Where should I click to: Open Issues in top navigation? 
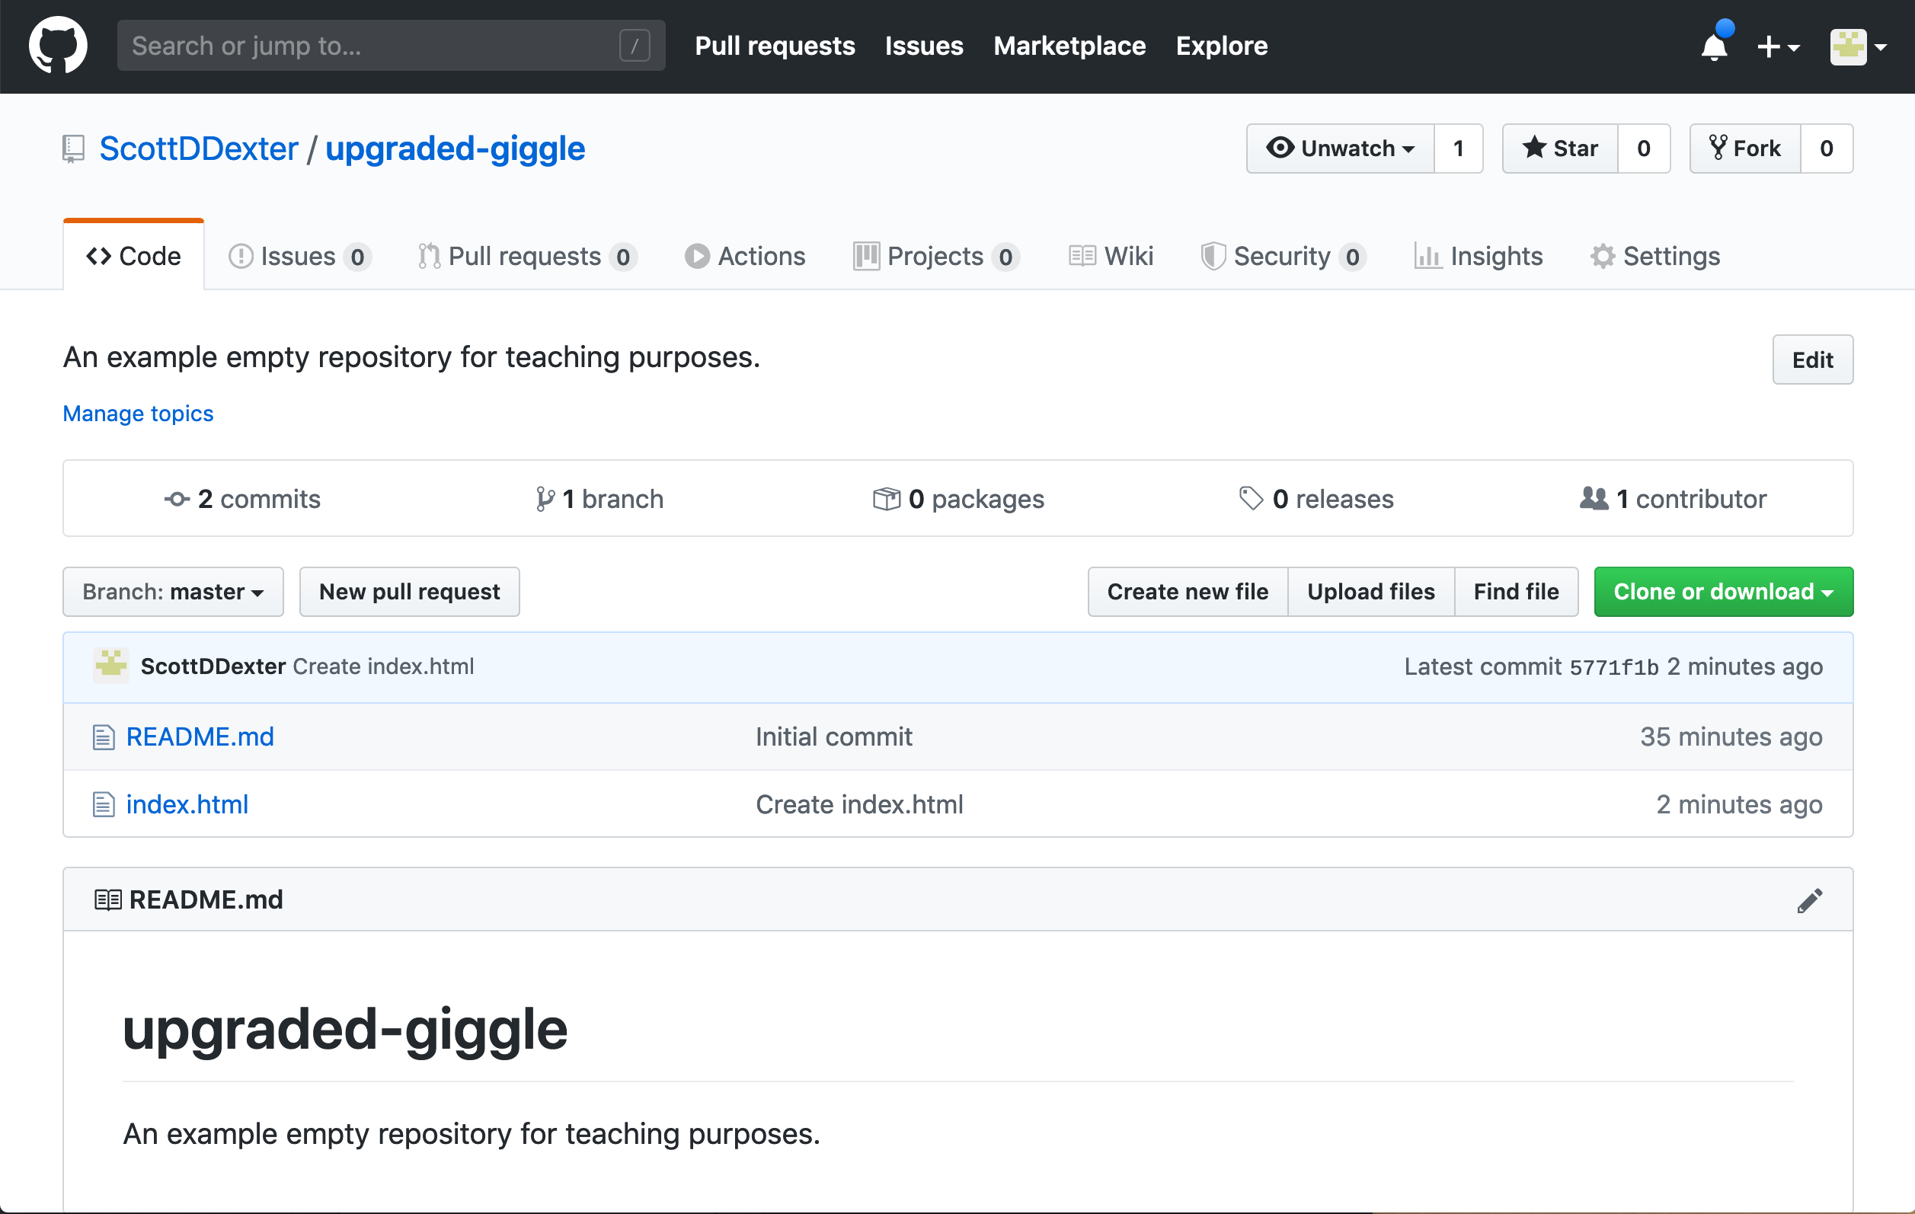pos(924,46)
